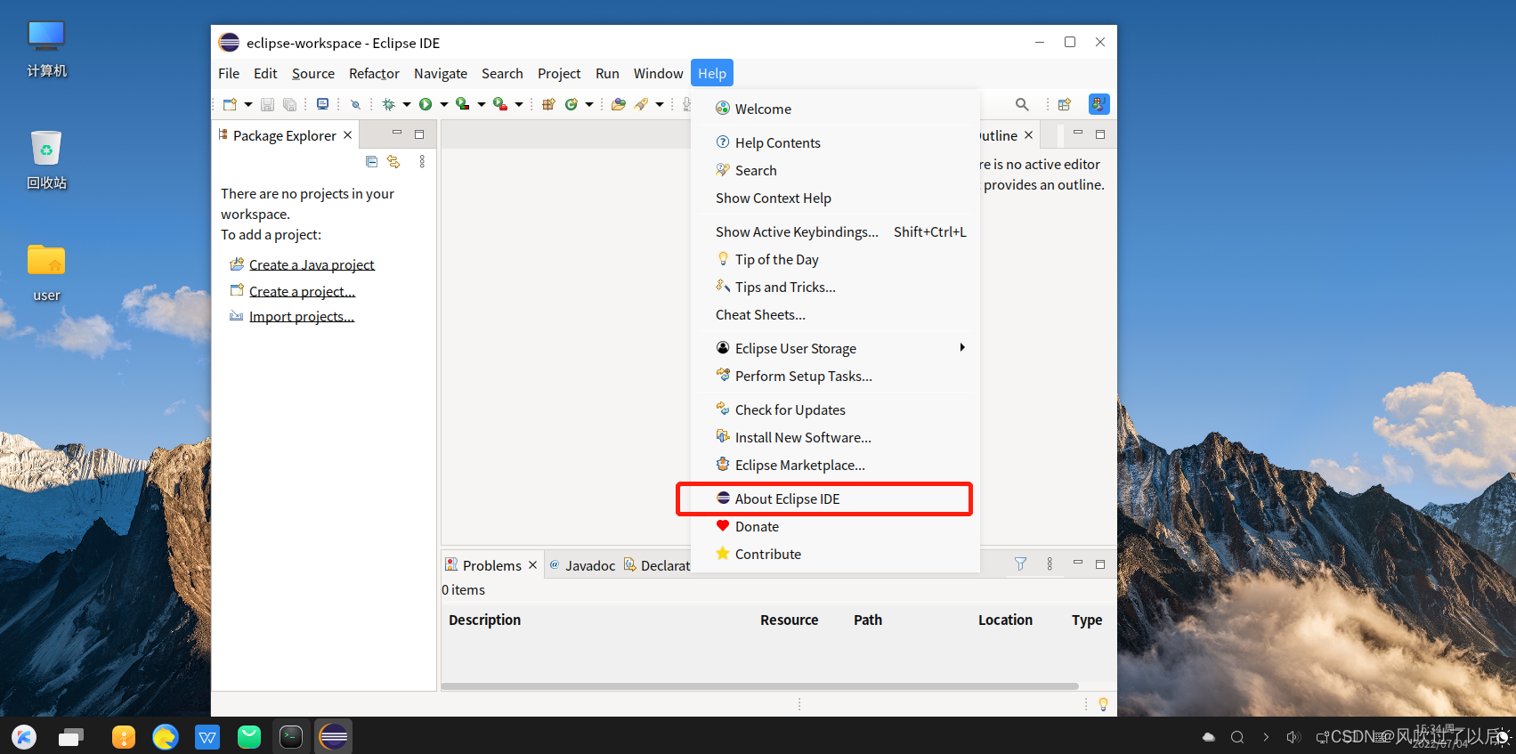Open the Source menu
The width and height of the screenshot is (1516, 754).
313,73
